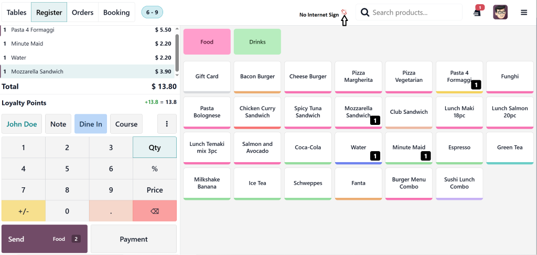
Task: Add Lunch Salmon 20pc to order
Action: tap(510, 112)
